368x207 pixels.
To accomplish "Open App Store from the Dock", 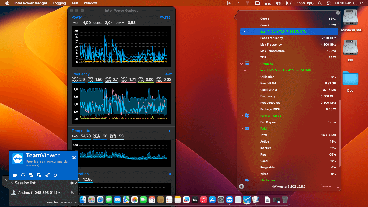I will (x=212, y=200).
